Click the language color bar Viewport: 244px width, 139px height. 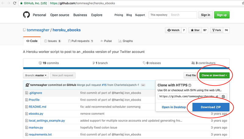pyautogui.click(x=126, y=68)
